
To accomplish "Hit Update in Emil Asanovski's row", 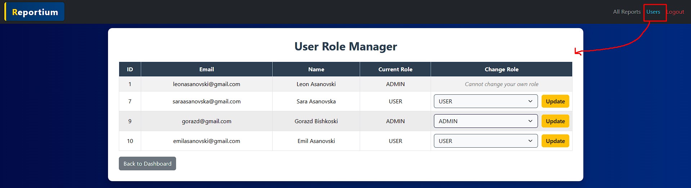I will coord(555,141).
